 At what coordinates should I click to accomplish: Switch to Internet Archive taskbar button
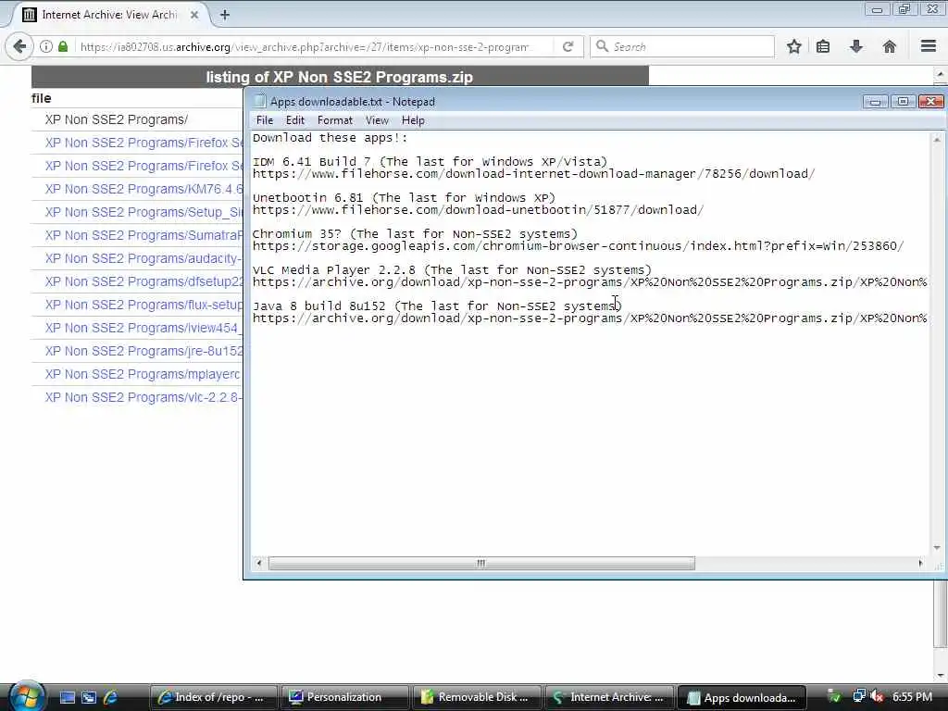coord(608,697)
